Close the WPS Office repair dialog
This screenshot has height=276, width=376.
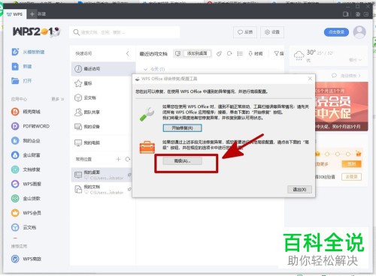pos(310,79)
